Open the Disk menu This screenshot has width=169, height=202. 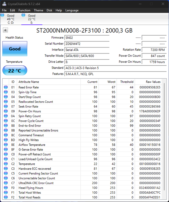coord(49,10)
